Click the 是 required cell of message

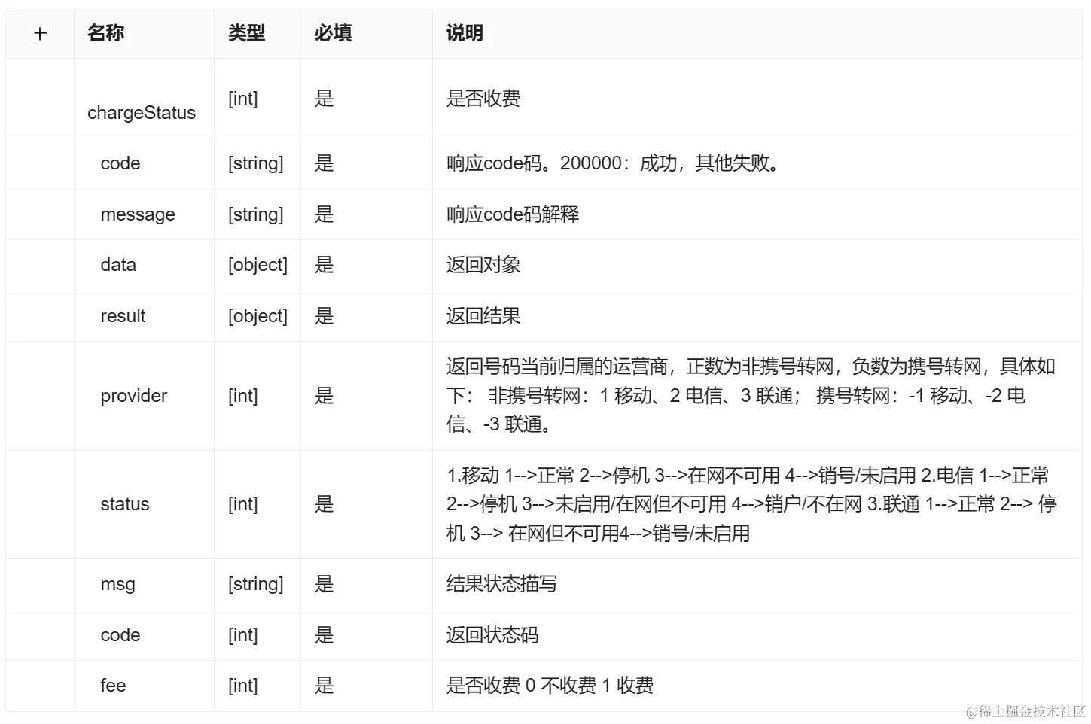(324, 214)
